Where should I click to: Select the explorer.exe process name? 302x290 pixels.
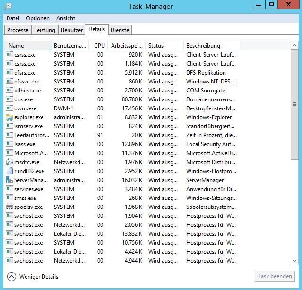point(29,117)
